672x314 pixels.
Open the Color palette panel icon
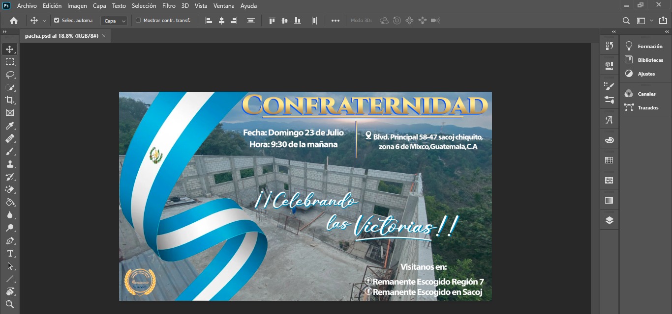pyautogui.click(x=609, y=140)
